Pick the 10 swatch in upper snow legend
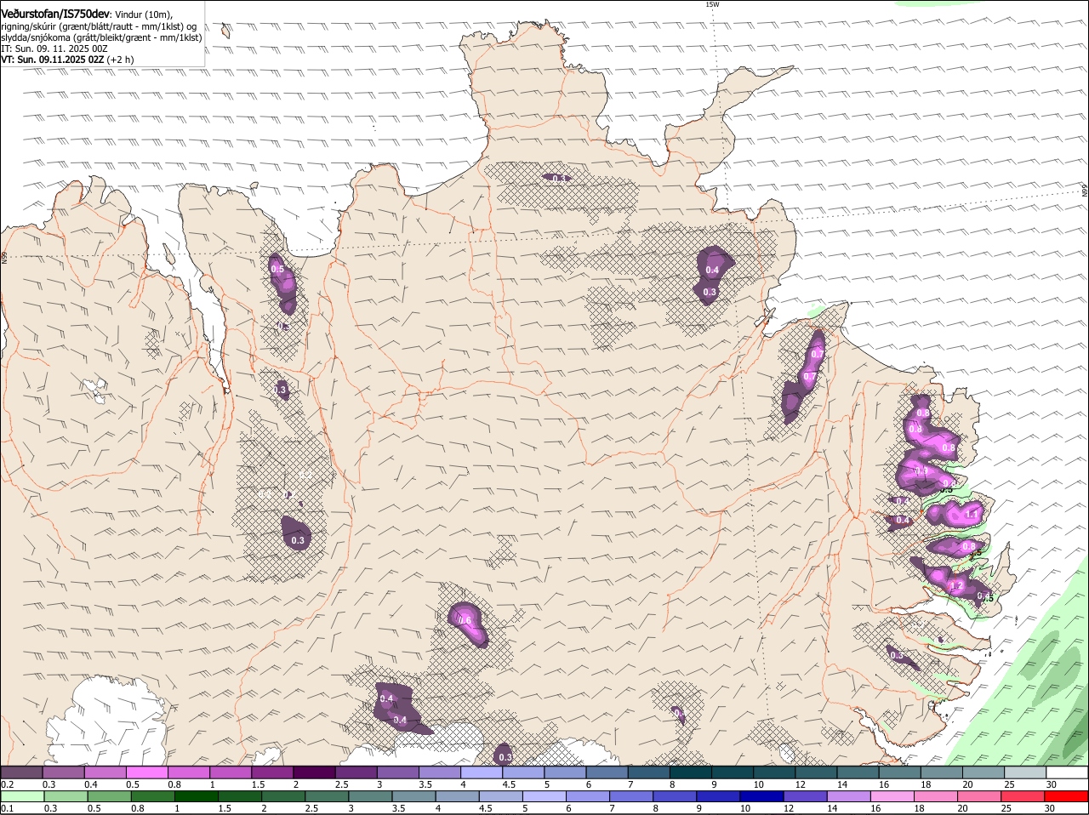This screenshot has width=1089, height=815. coord(773,772)
